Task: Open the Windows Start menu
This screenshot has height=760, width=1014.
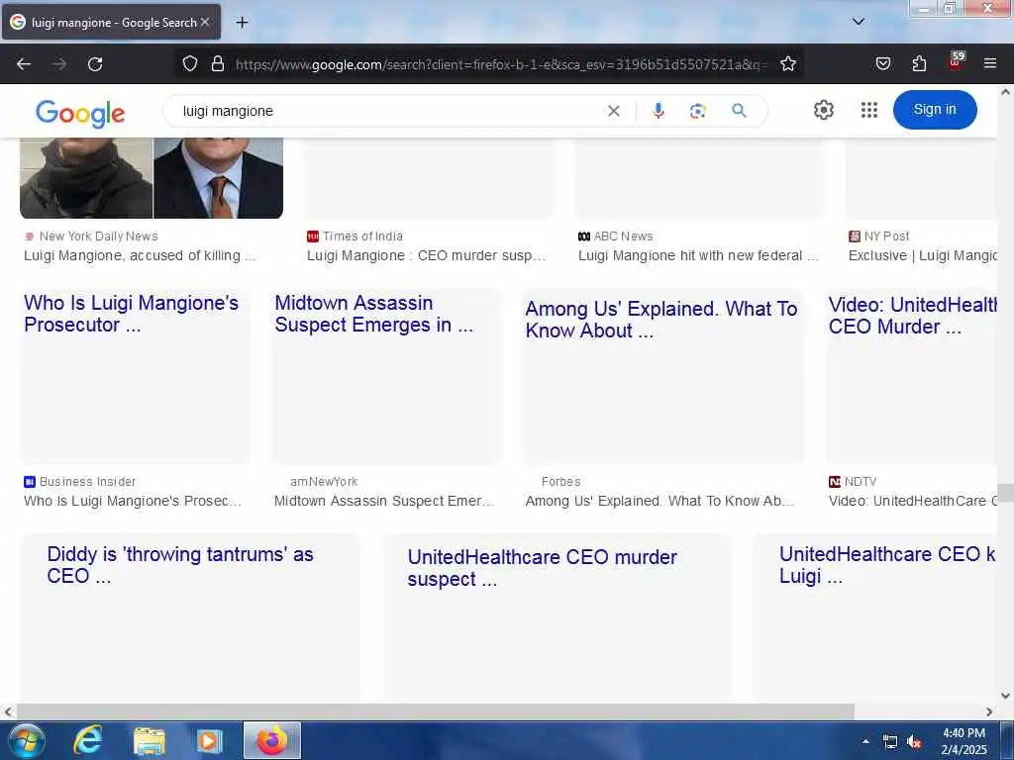Action: pos(26,740)
